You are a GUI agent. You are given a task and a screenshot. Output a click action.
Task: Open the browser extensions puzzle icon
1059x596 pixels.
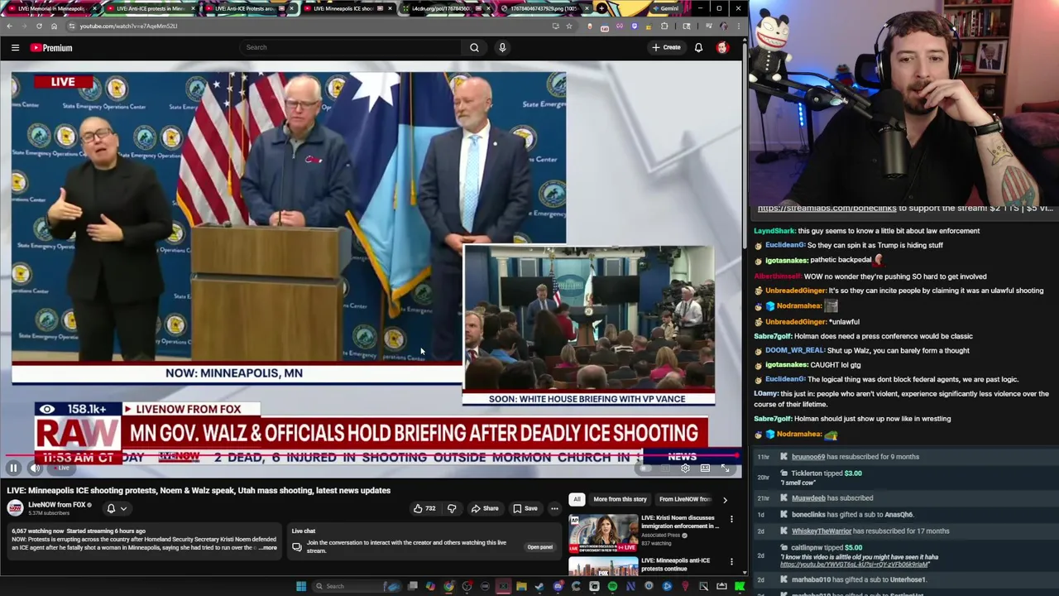(664, 26)
